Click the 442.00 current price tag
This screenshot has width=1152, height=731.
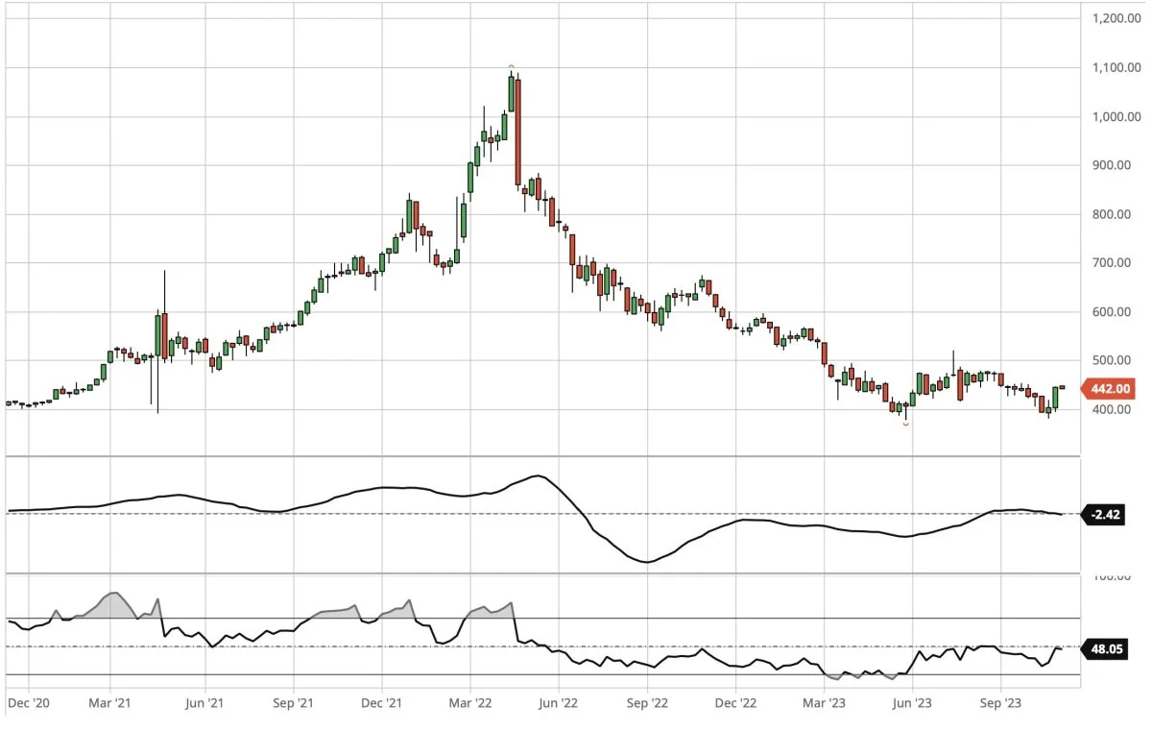point(1110,389)
